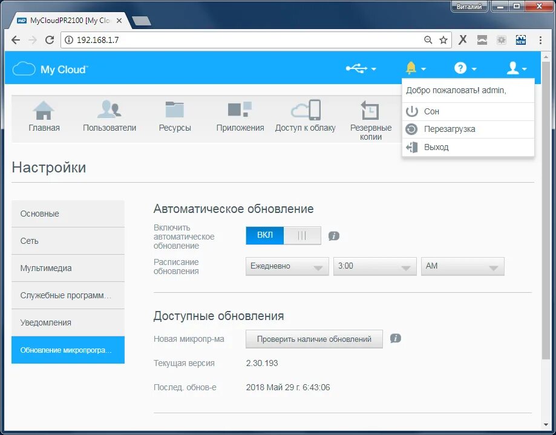Click the scrollbar up arrow
This screenshot has height=435, width=556.
tap(546, 56)
